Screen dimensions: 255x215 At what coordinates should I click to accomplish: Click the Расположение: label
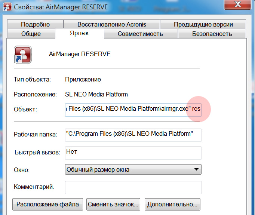(35, 94)
